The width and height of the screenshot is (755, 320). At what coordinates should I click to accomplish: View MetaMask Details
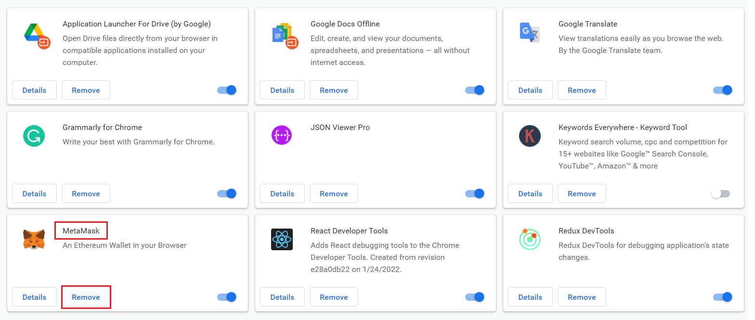pos(34,297)
